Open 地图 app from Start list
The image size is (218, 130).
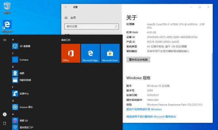[18, 73]
